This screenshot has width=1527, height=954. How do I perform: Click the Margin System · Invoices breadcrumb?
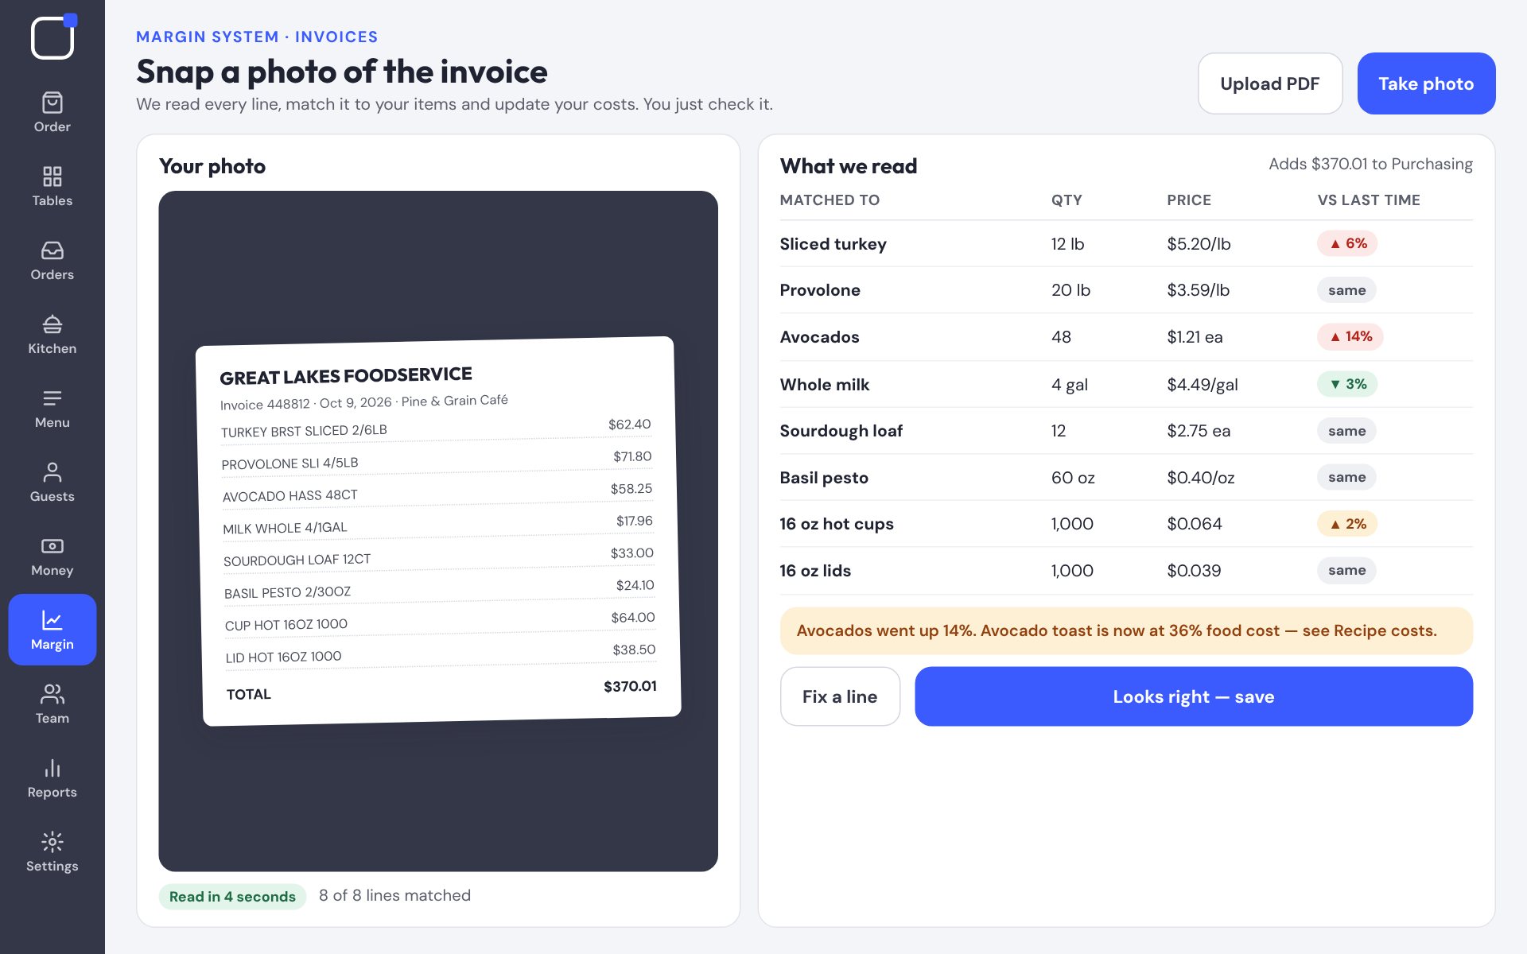[x=257, y=37]
